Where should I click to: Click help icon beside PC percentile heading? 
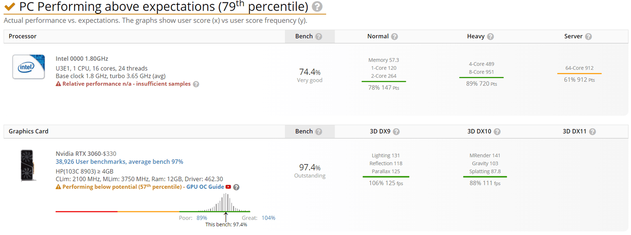click(x=317, y=7)
